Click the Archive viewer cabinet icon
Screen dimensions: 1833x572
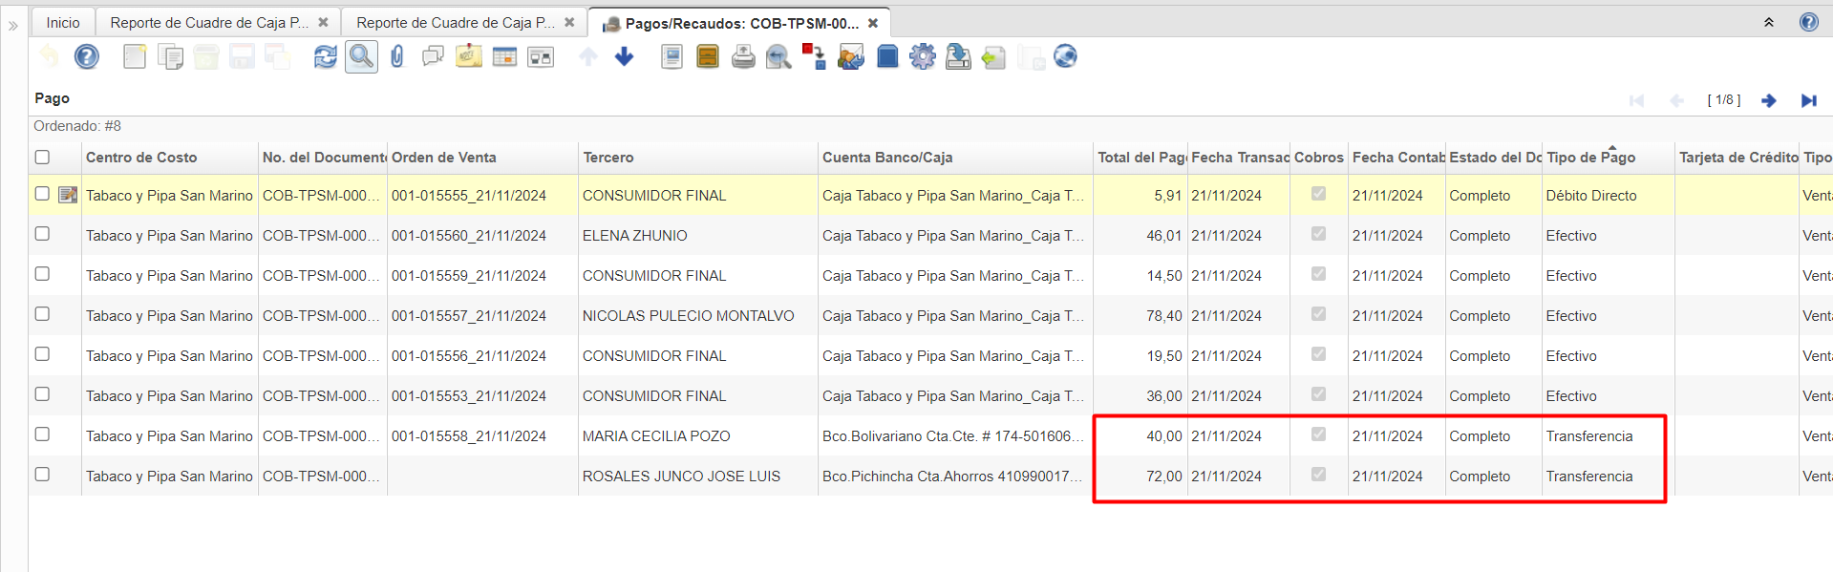[x=708, y=57]
